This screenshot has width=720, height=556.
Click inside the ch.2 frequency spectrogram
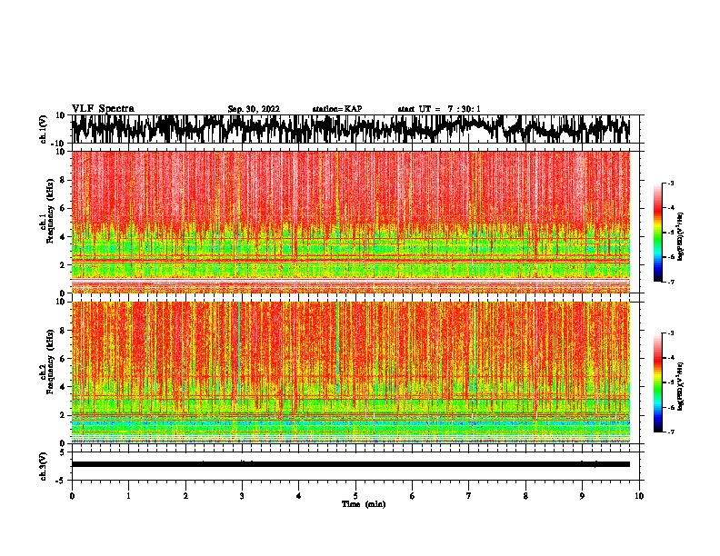click(351, 372)
